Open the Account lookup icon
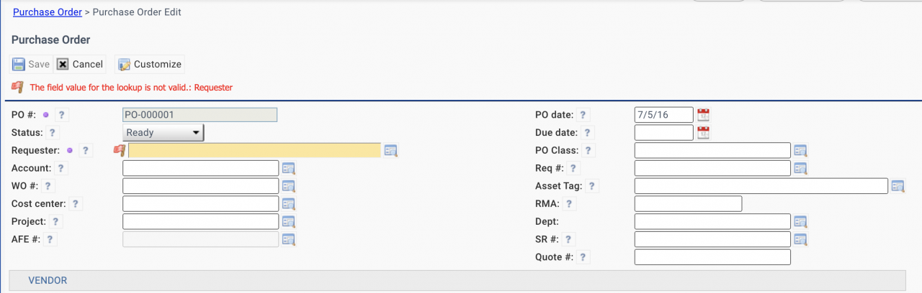Viewport: 922px width, 293px height. tap(289, 169)
